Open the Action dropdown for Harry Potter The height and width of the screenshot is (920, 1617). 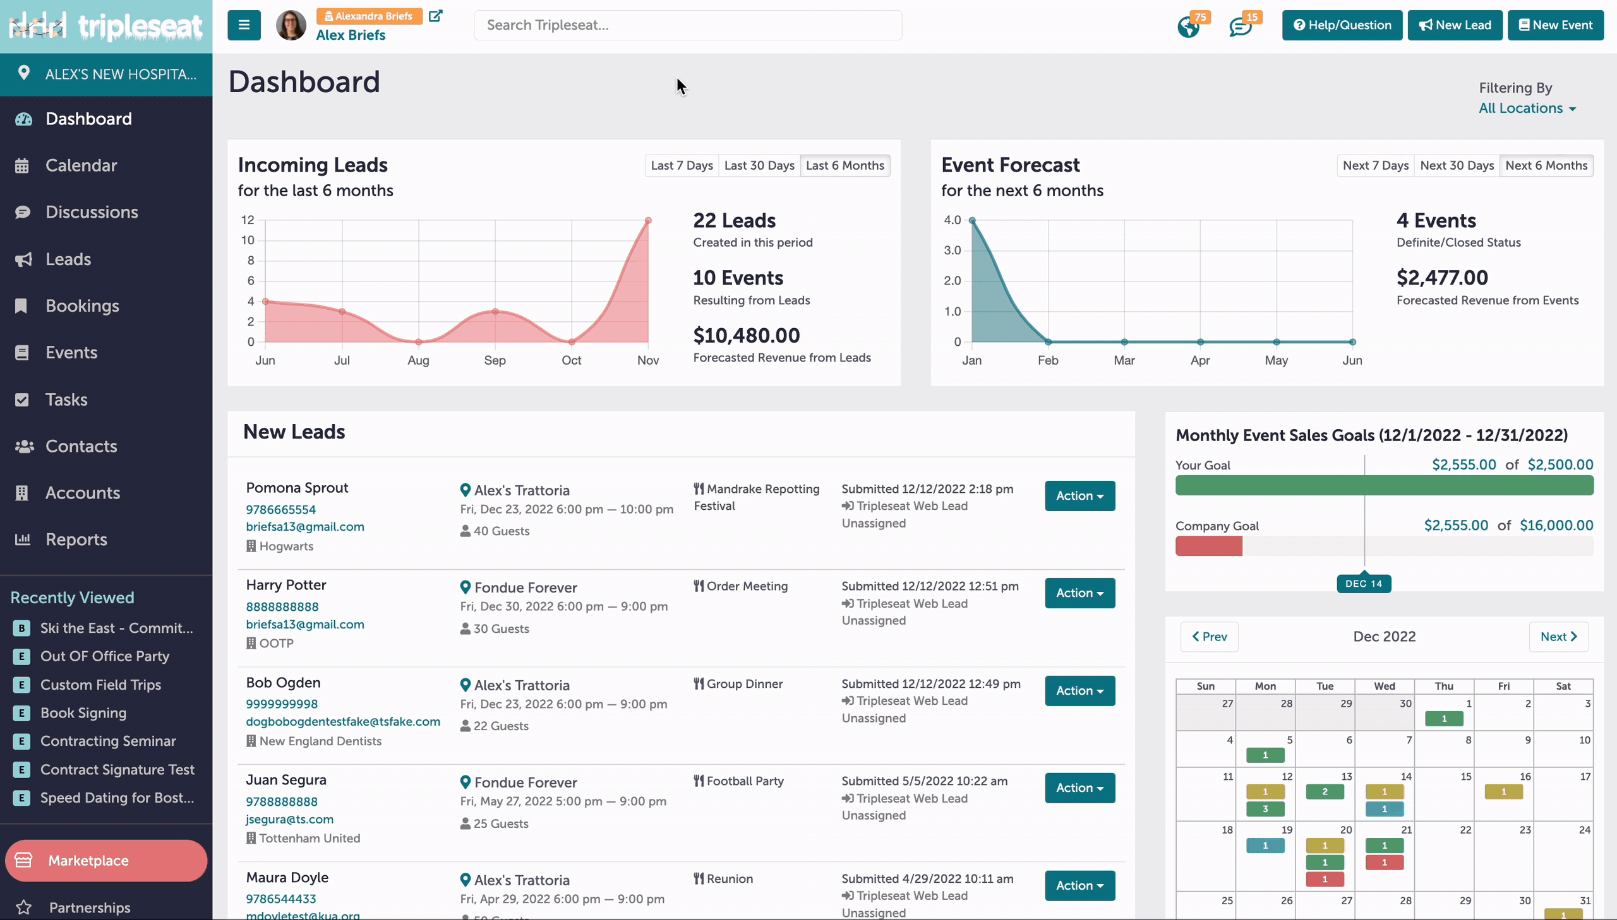[x=1079, y=593]
